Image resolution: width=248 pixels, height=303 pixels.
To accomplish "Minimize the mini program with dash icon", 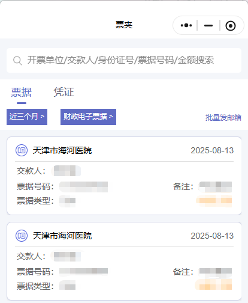I will click(208, 25).
